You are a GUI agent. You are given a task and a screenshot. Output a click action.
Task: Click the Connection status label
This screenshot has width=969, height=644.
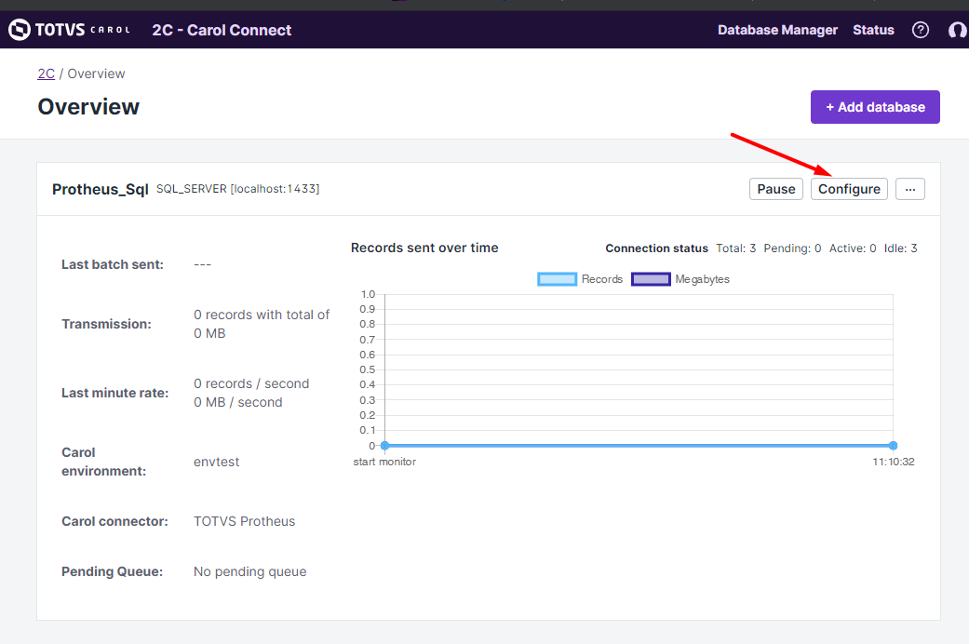(656, 248)
